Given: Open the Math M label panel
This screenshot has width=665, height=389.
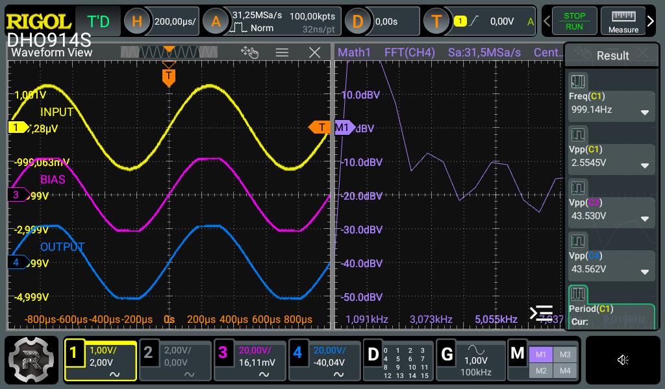Looking at the screenshot, I should coord(518,353).
